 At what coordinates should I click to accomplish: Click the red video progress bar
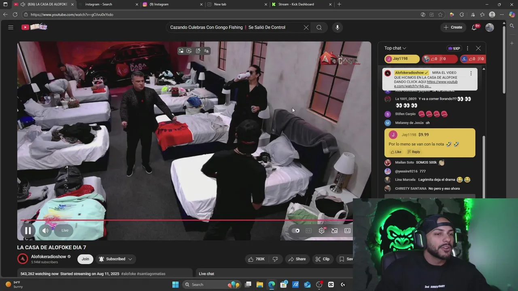(186, 221)
